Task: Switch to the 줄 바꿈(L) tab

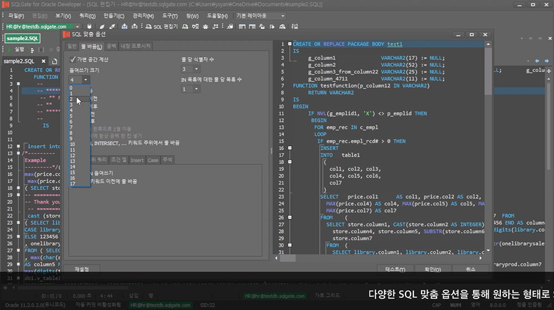Action: click(x=91, y=46)
